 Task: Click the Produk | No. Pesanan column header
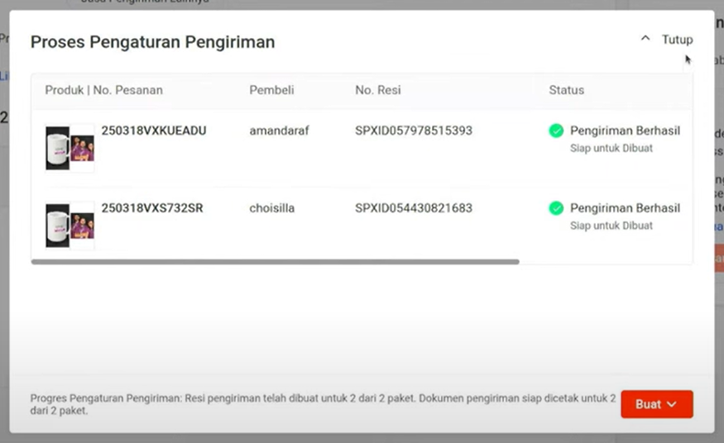(104, 90)
